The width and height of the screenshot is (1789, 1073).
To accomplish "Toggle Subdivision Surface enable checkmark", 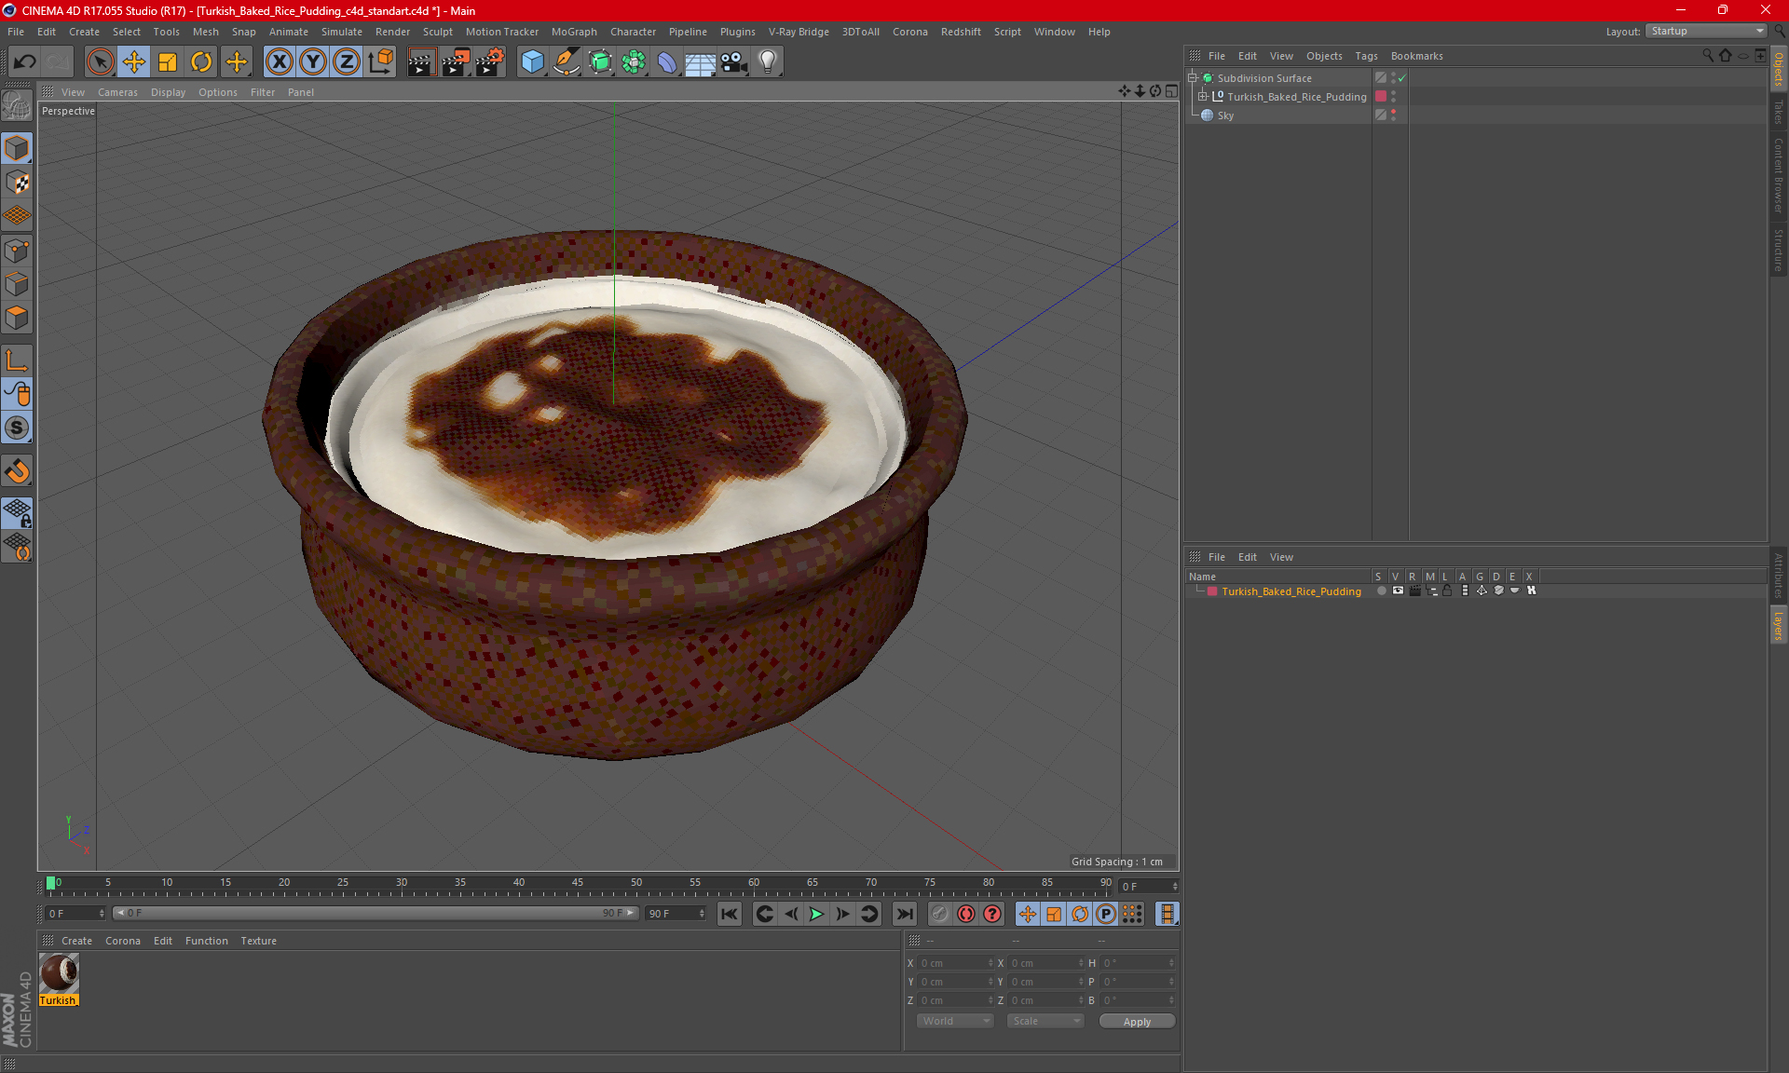I will tap(1401, 78).
